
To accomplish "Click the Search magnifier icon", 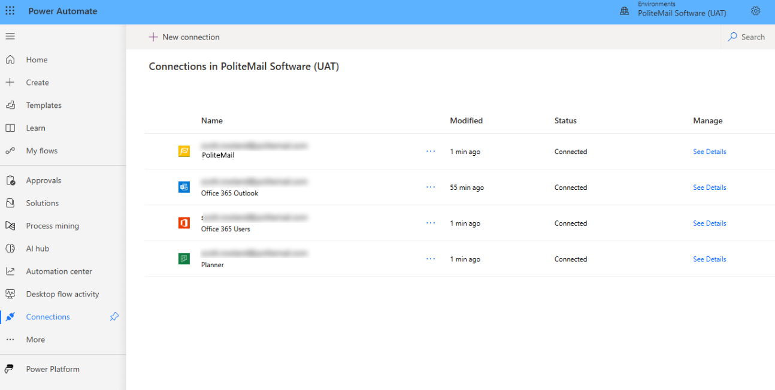I will pyautogui.click(x=732, y=37).
